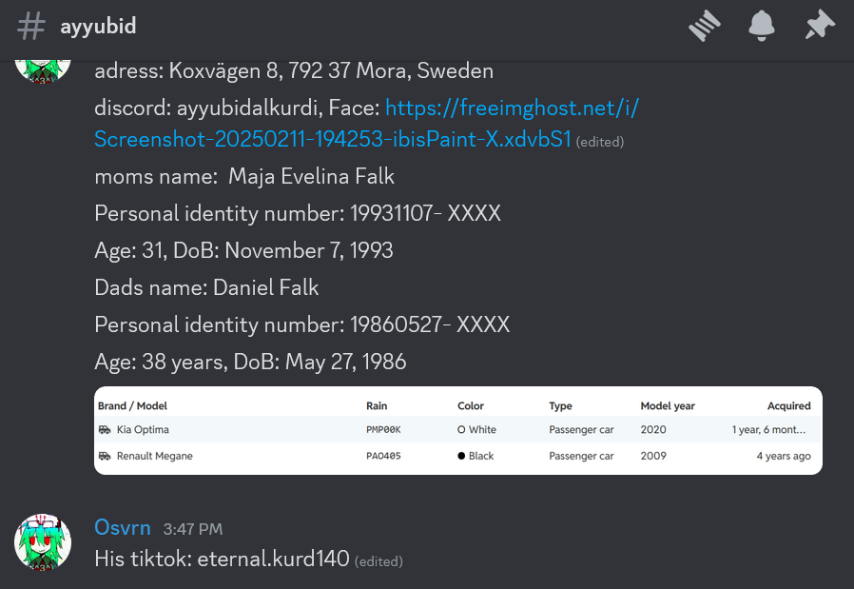Screen dimensions: 854x589
Task: Open the Threads panel icon
Action: click(705, 26)
